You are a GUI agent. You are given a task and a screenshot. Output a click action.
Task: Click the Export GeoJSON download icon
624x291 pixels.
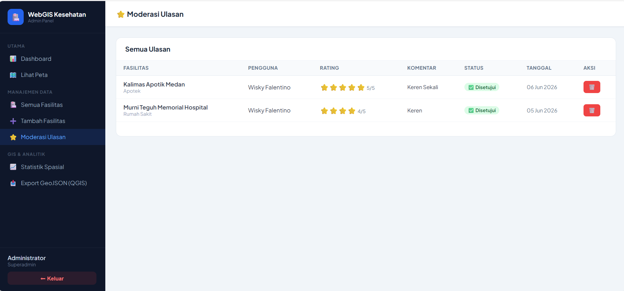13,183
